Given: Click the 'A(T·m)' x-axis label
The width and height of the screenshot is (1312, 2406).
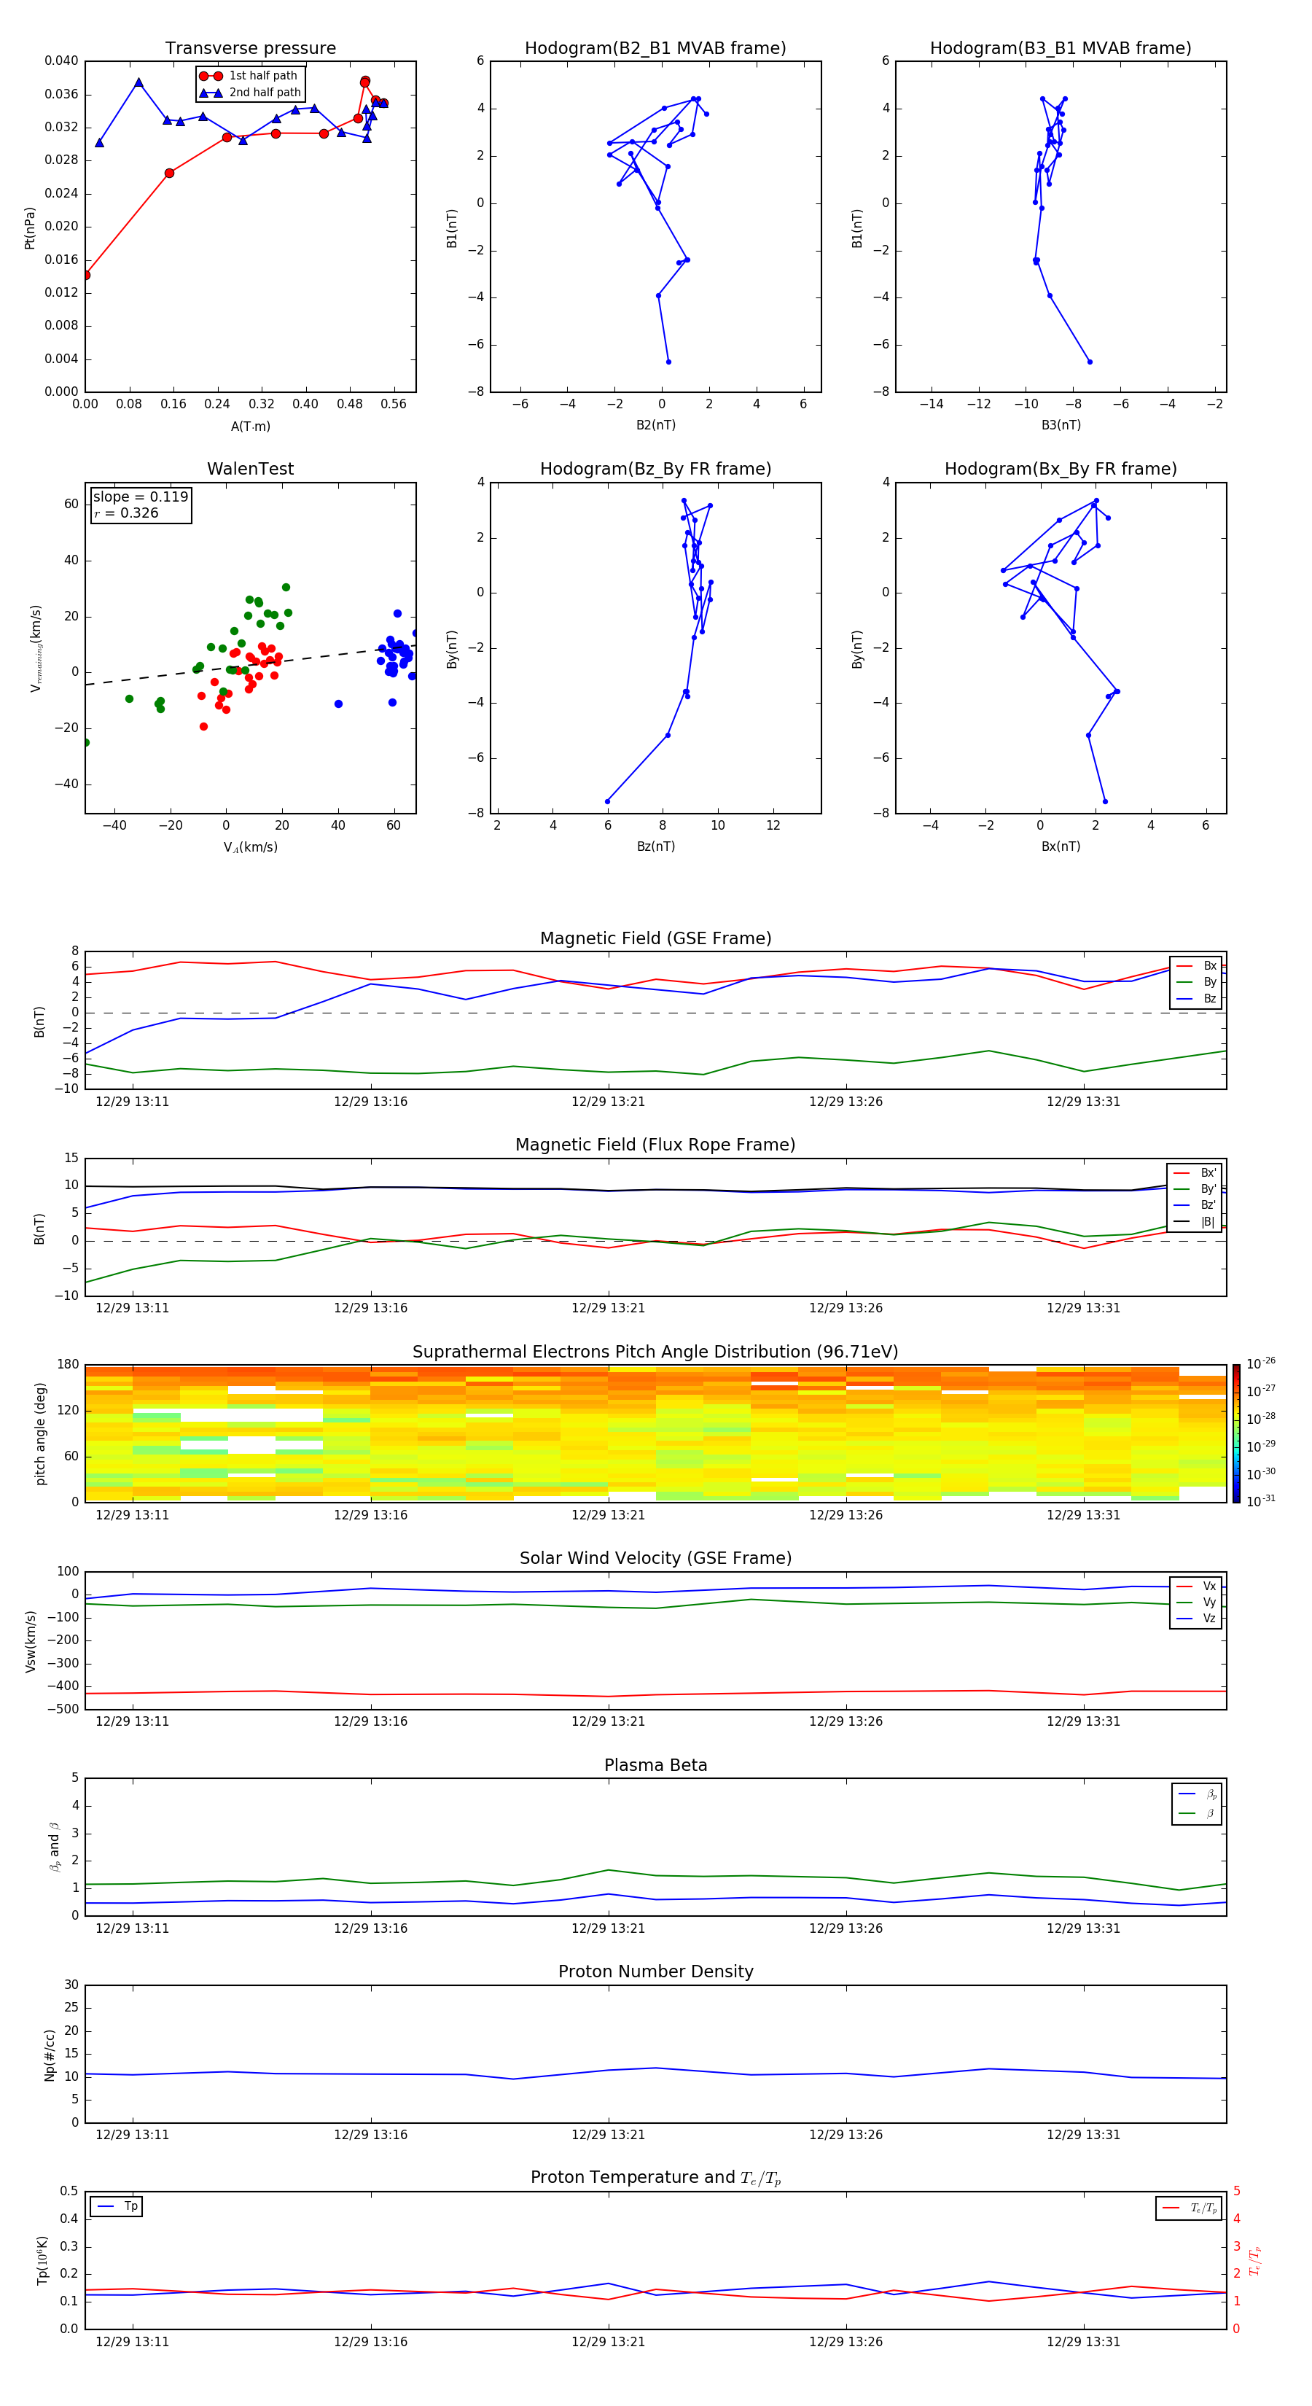Looking at the screenshot, I should click(250, 427).
